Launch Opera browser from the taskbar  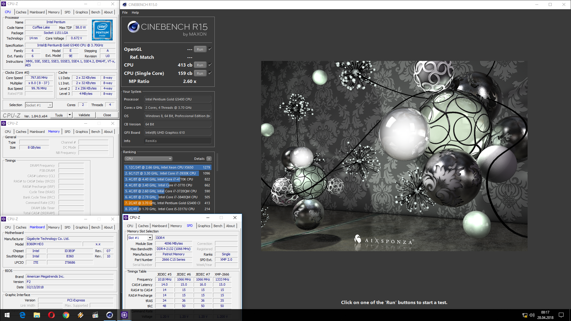tap(51, 315)
